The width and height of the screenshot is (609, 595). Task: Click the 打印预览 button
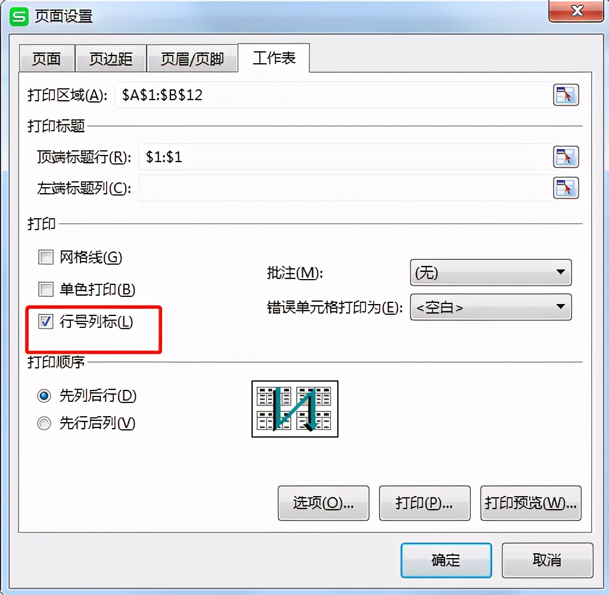pyautogui.click(x=530, y=503)
